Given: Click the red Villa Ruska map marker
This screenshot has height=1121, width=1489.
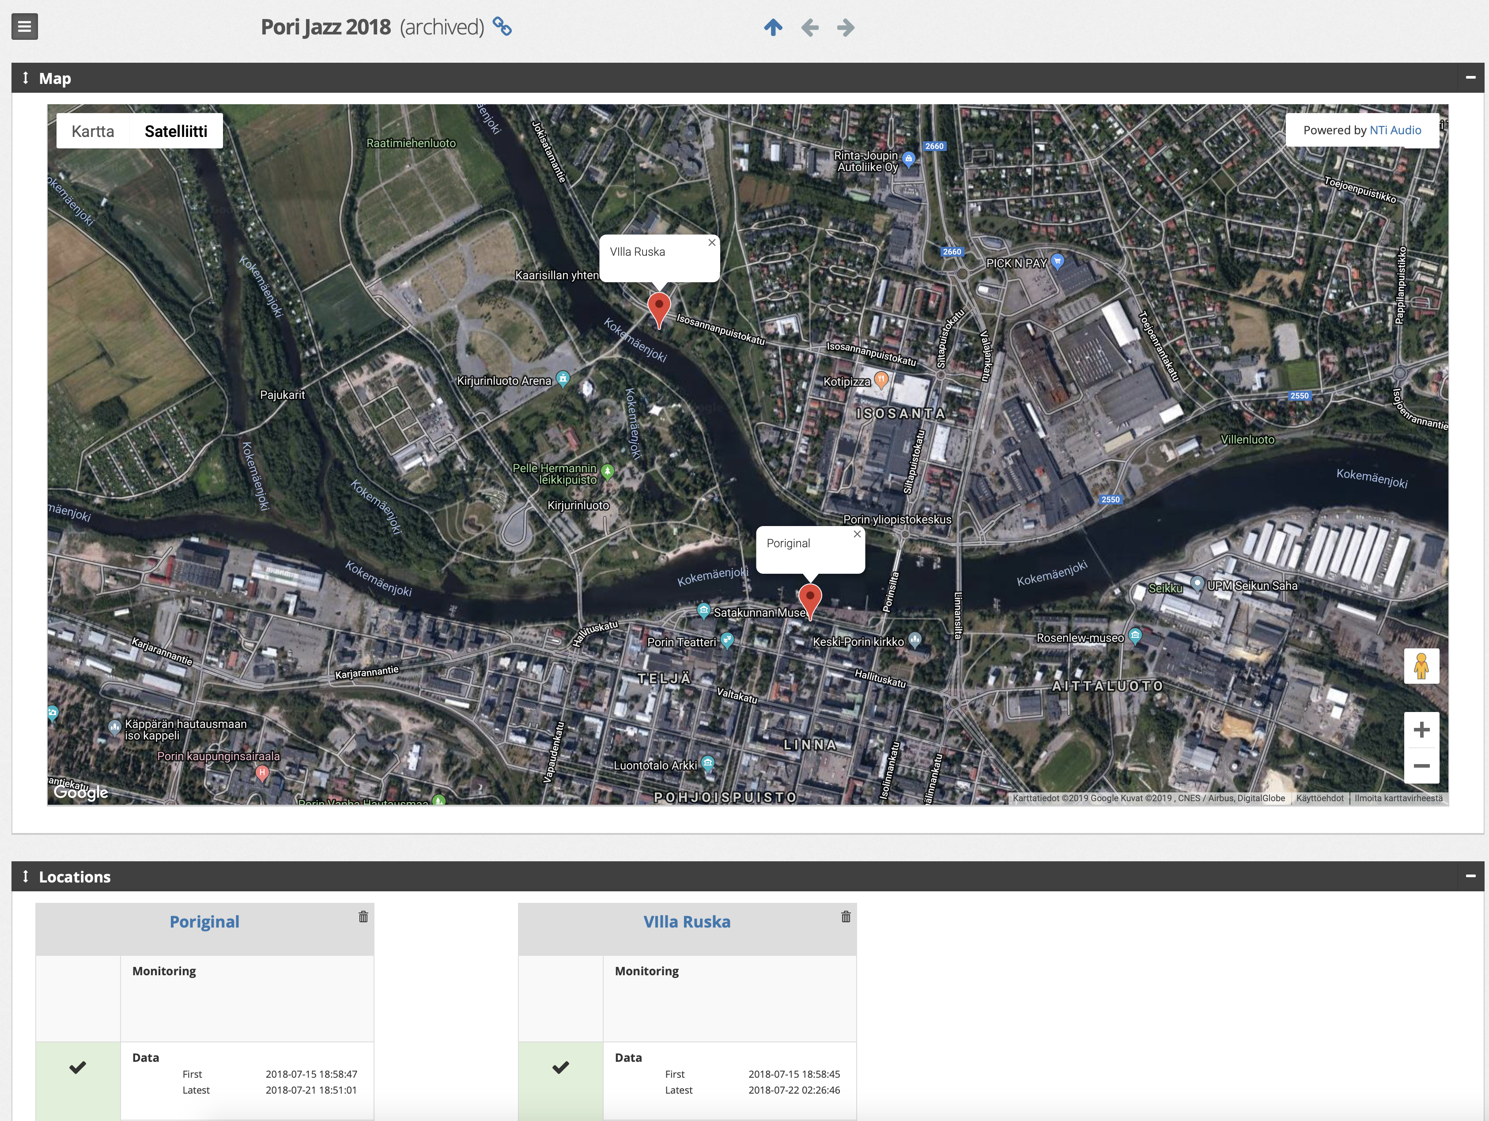Looking at the screenshot, I should point(659,307).
